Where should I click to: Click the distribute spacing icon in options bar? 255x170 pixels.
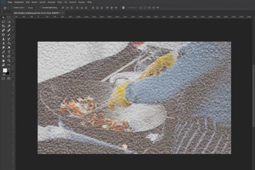point(123,8)
